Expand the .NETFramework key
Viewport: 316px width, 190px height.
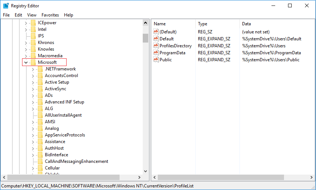click(x=33, y=69)
